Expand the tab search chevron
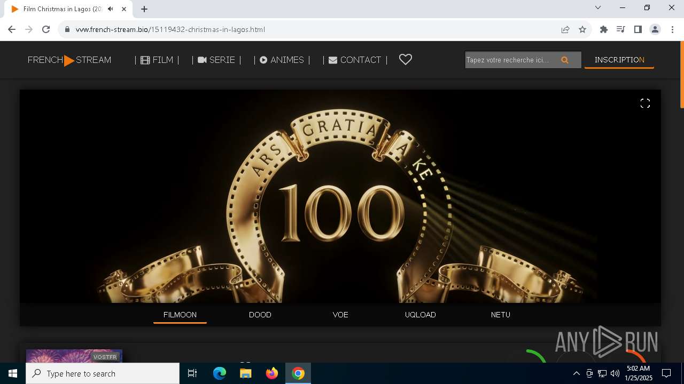The height and width of the screenshot is (384, 684). tap(598, 7)
